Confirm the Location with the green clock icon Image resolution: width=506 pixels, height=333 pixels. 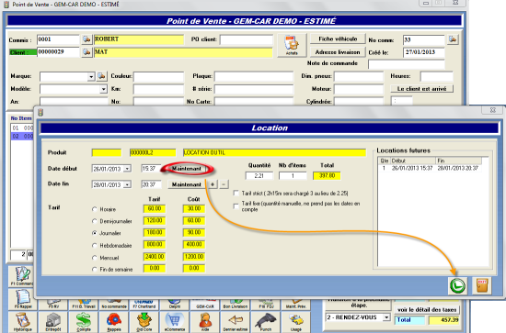[x=457, y=285]
